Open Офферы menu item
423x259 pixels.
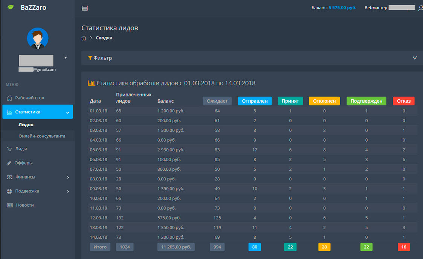pyautogui.click(x=23, y=163)
